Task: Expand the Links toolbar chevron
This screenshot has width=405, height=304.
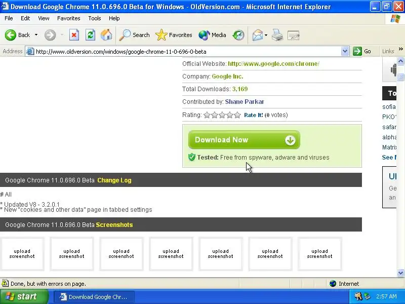Action: (x=400, y=49)
